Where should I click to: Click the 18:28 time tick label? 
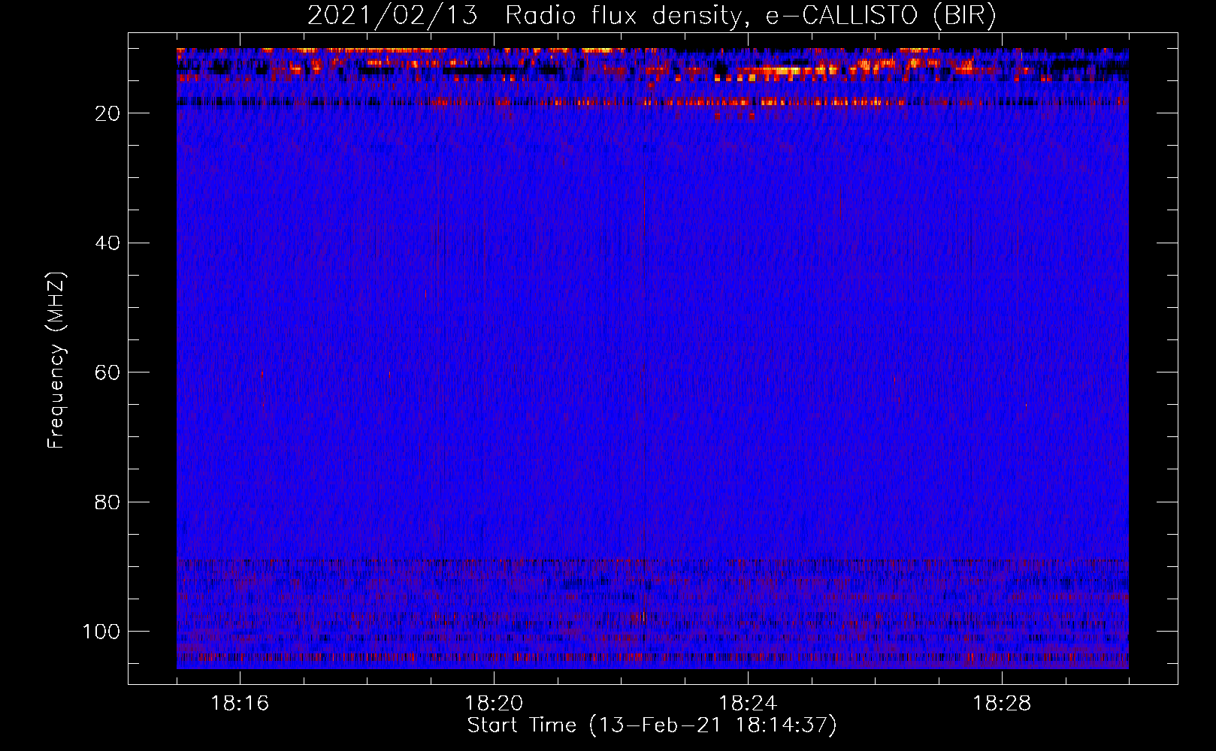click(x=1002, y=704)
